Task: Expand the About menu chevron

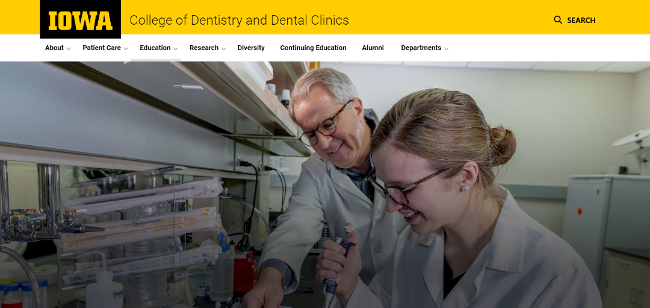Action: pyautogui.click(x=69, y=49)
